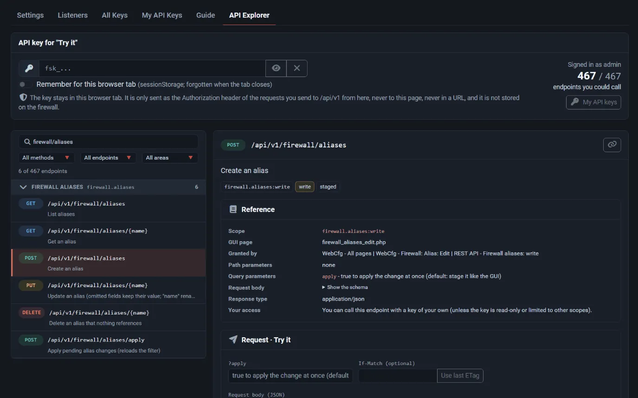Viewport: 638px width, 398px height.
Task: Select the API Explorer tab
Action: pyautogui.click(x=249, y=15)
